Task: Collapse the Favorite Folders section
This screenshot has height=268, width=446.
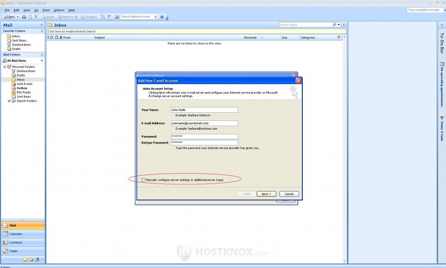Action: click(x=42, y=31)
